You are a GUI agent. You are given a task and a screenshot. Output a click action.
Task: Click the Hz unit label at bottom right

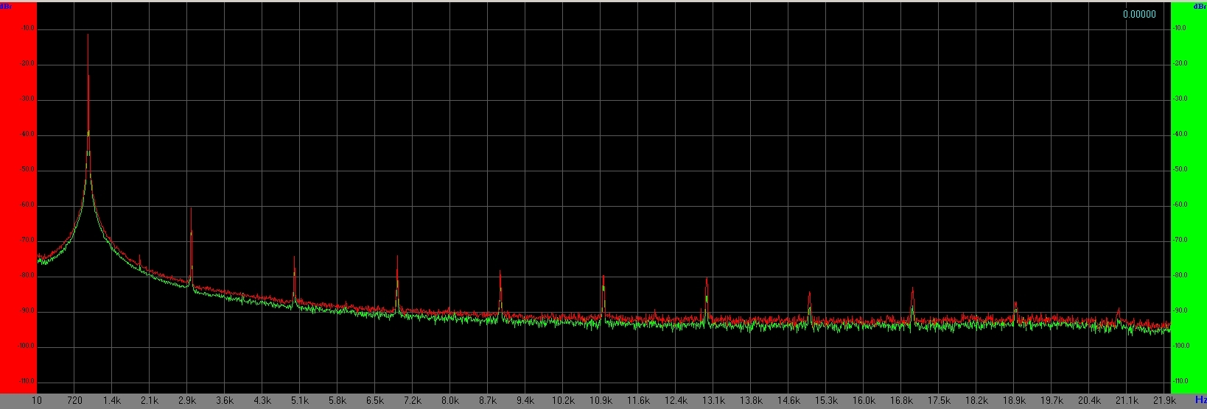[1200, 400]
